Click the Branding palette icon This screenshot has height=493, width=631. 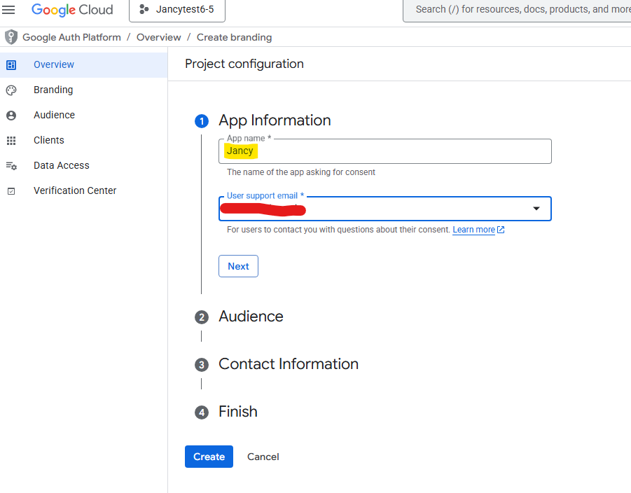11,90
